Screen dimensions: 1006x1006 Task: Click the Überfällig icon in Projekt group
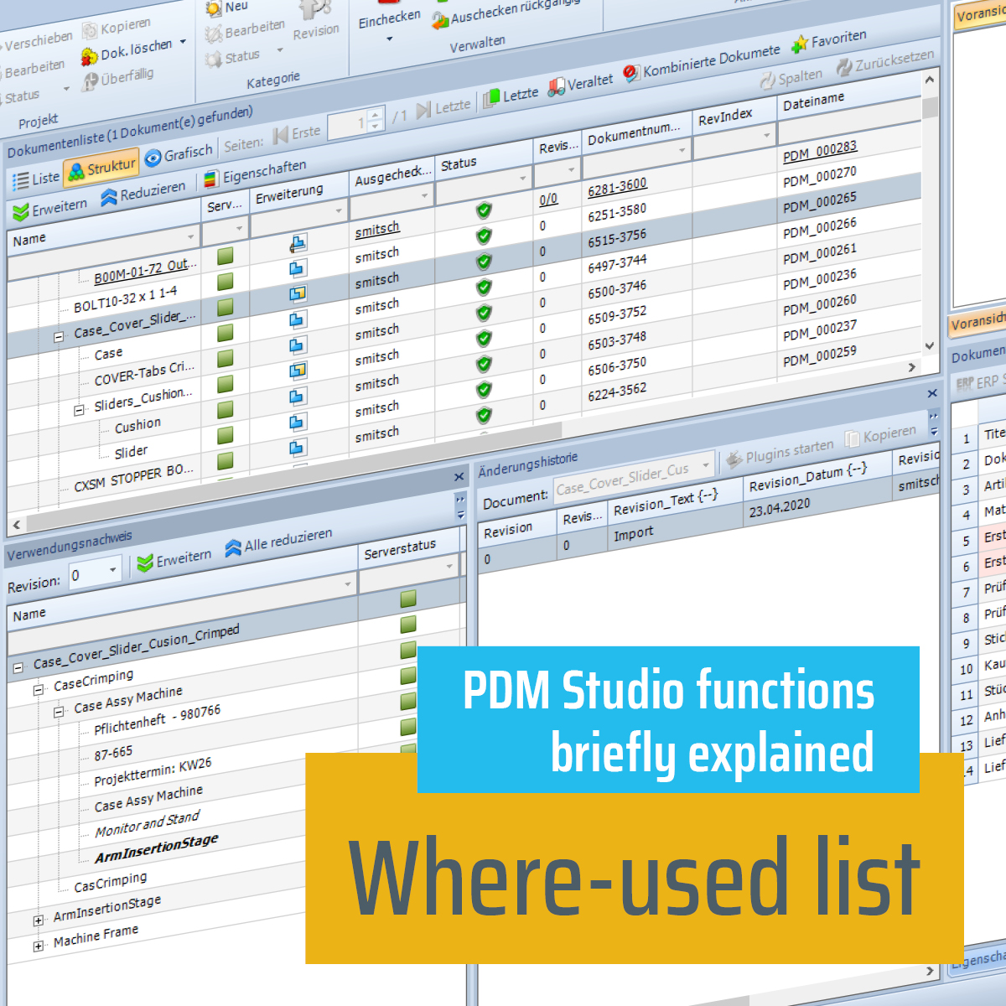click(90, 81)
